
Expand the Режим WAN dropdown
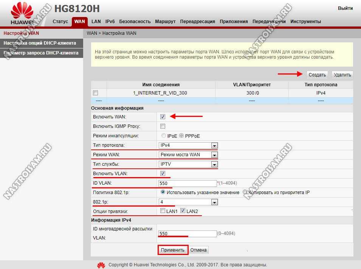214,155
